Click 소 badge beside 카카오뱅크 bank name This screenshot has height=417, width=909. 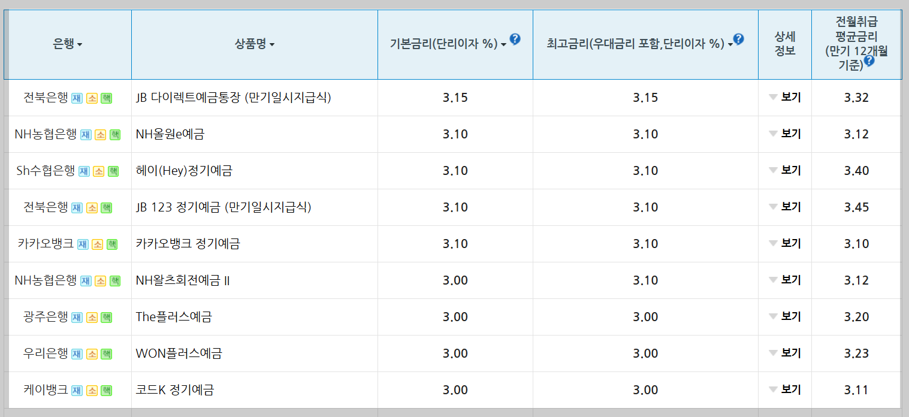(97, 244)
